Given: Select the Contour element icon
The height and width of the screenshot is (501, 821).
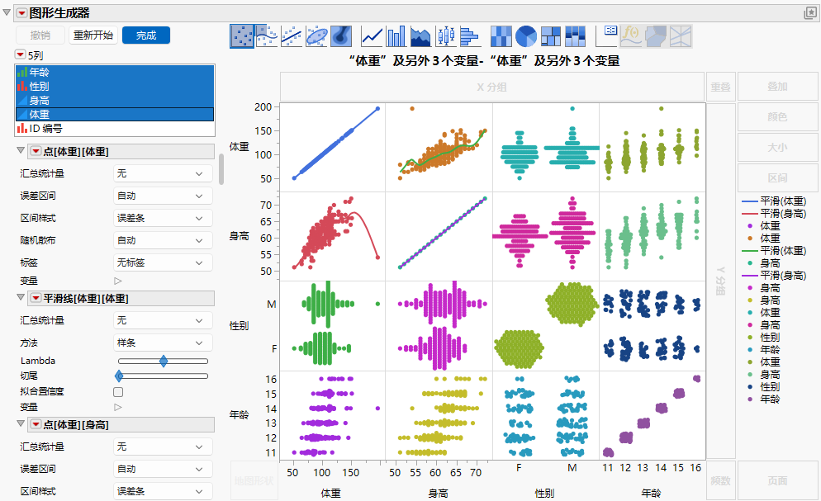Looking at the screenshot, I should click(341, 36).
